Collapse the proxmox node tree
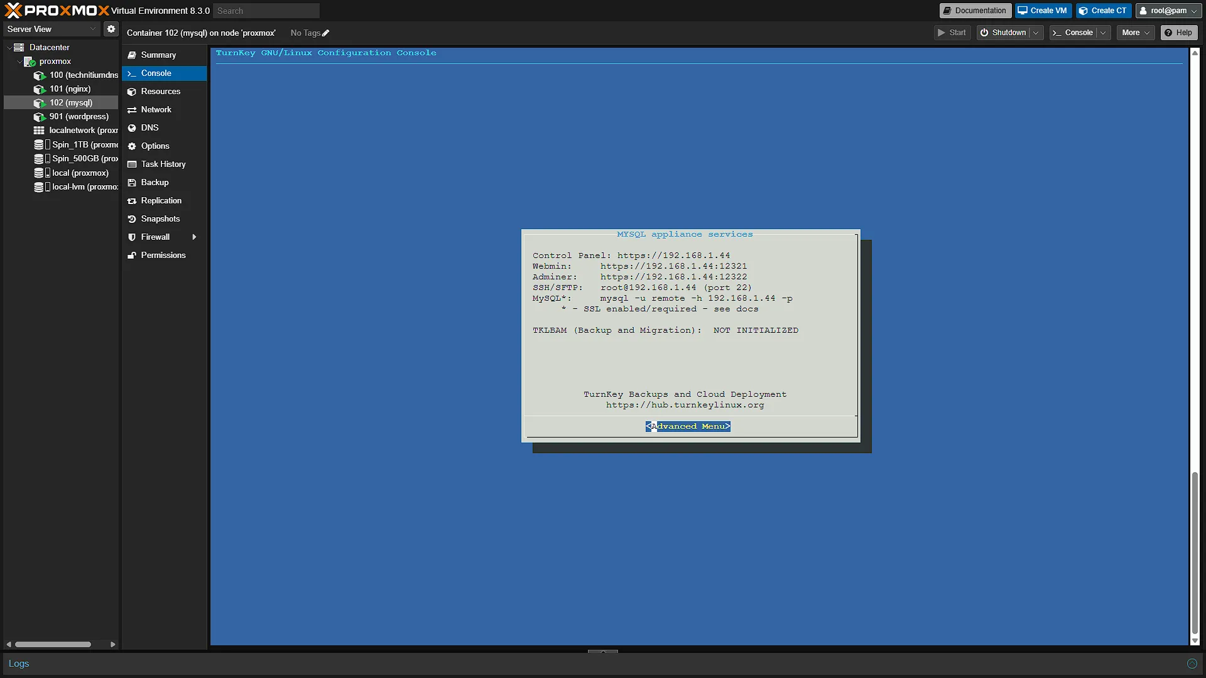 click(19, 62)
